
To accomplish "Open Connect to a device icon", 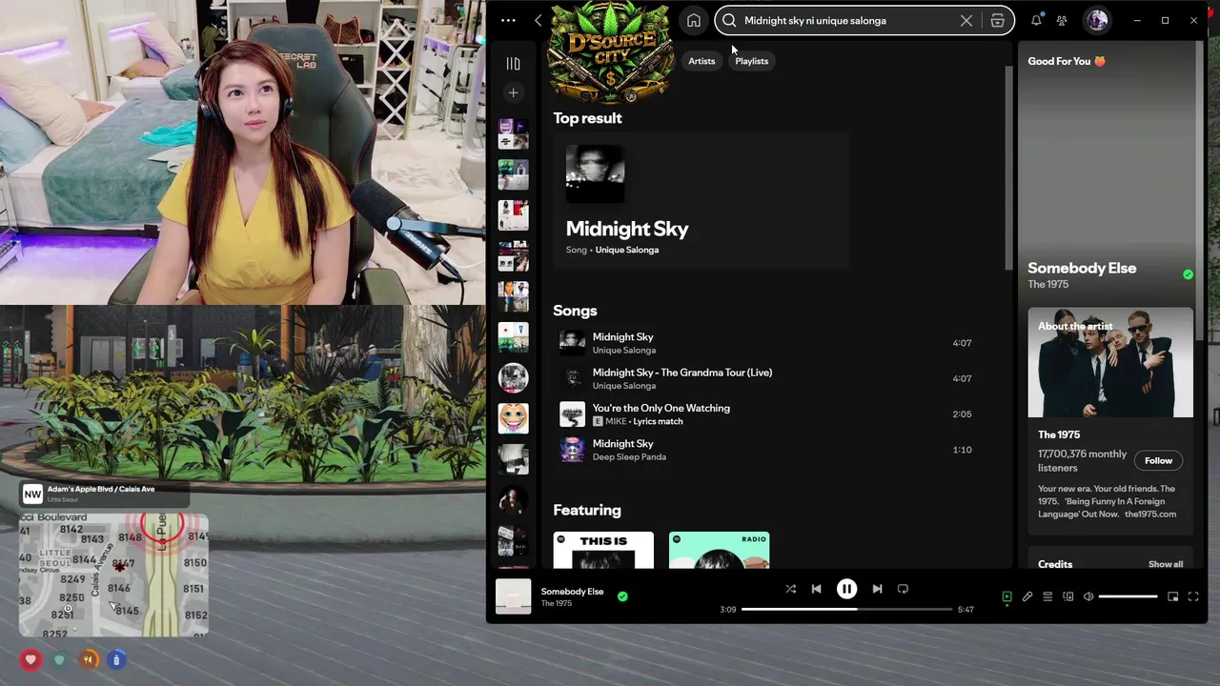I will 1067,596.
